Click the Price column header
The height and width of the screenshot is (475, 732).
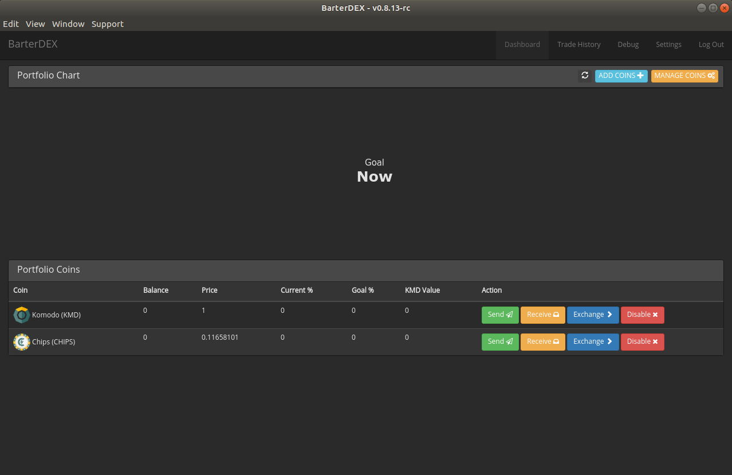pyautogui.click(x=210, y=291)
